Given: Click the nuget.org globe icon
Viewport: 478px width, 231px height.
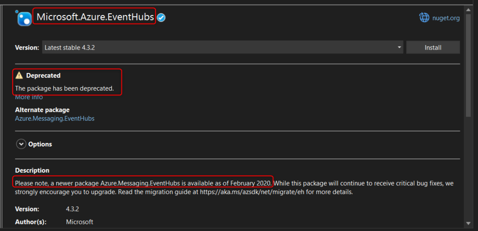Looking at the screenshot, I should (x=424, y=18).
